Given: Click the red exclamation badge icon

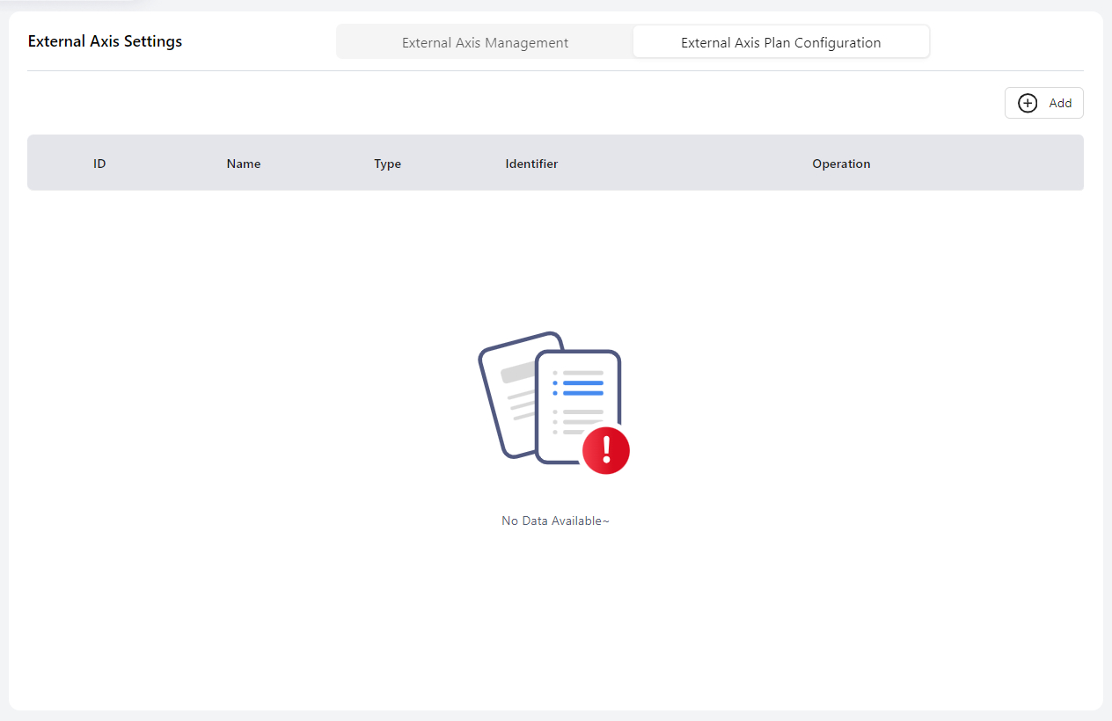Looking at the screenshot, I should click(x=606, y=450).
